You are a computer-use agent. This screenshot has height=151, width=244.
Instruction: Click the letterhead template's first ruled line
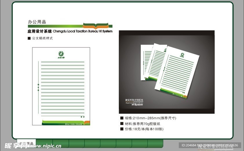[62, 62]
